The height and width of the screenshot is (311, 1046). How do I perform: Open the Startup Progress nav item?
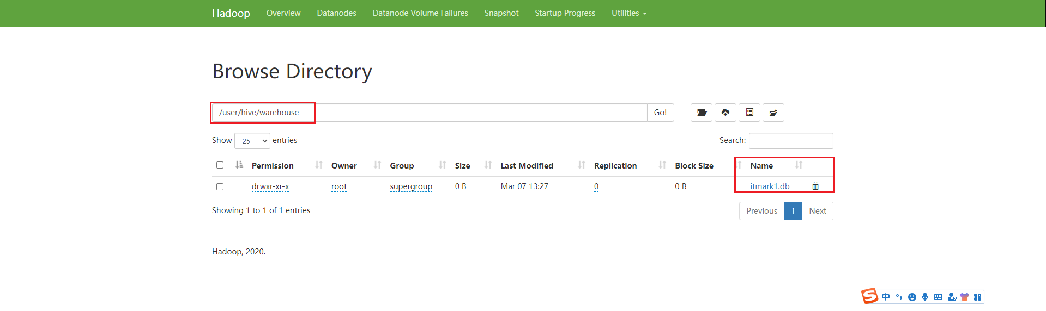(565, 13)
